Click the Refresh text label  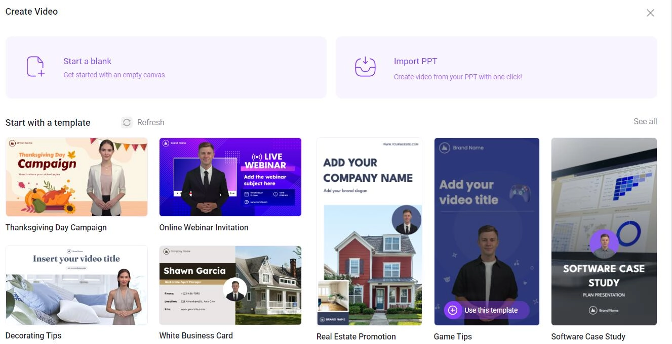[x=150, y=122]
